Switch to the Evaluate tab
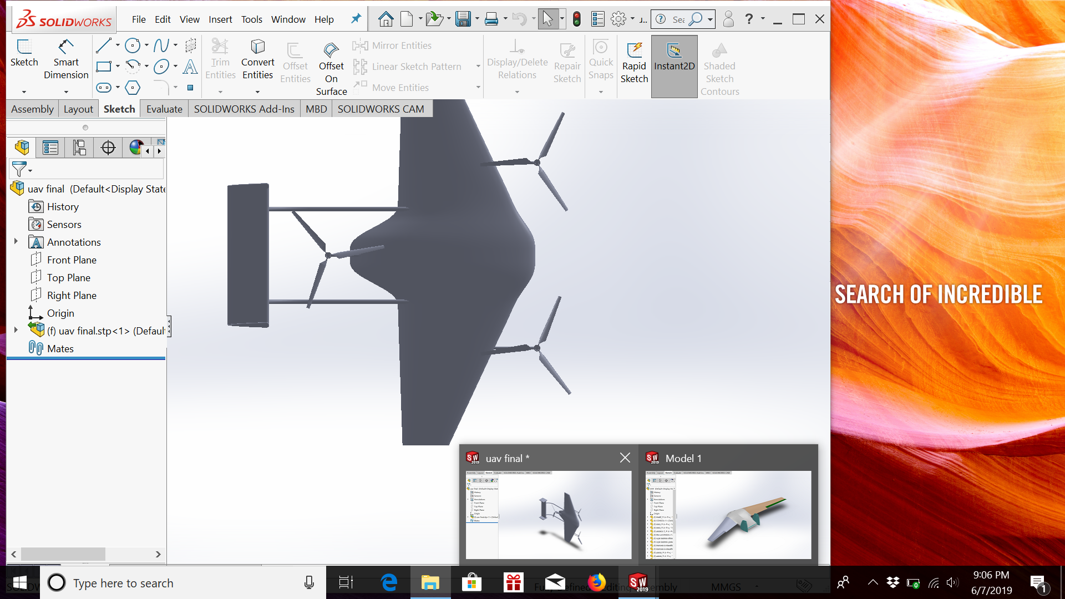The height and width of the screenshot is (599, 1065). click(x=164, y=109)
